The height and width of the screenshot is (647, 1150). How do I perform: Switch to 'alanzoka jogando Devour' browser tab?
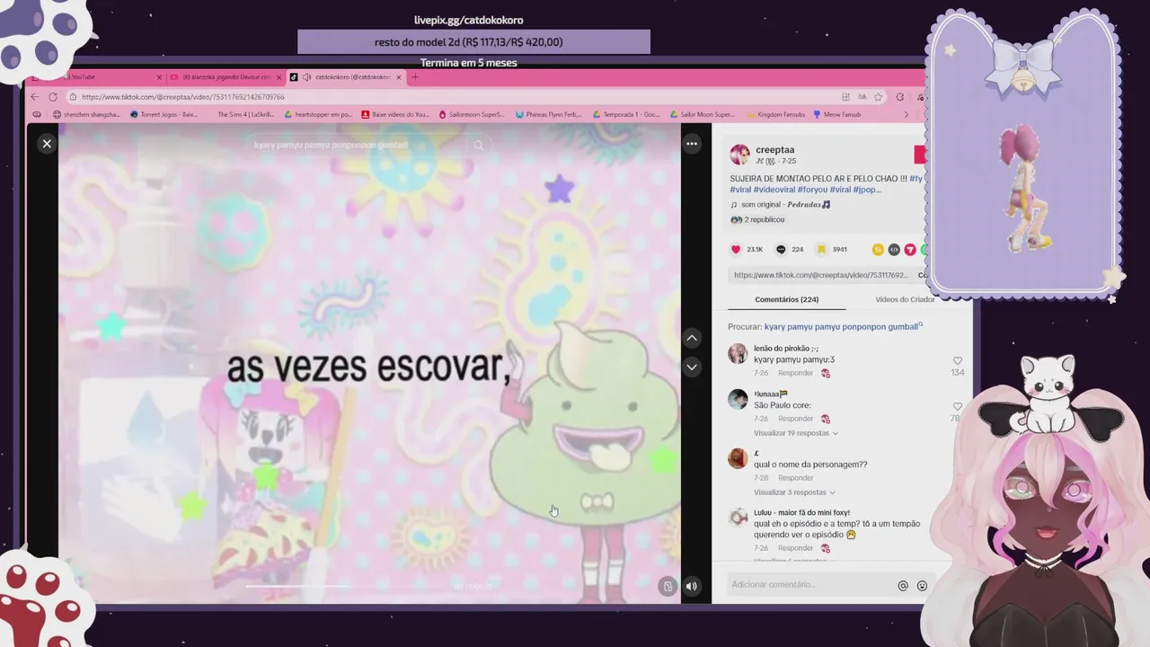[225, 77]
